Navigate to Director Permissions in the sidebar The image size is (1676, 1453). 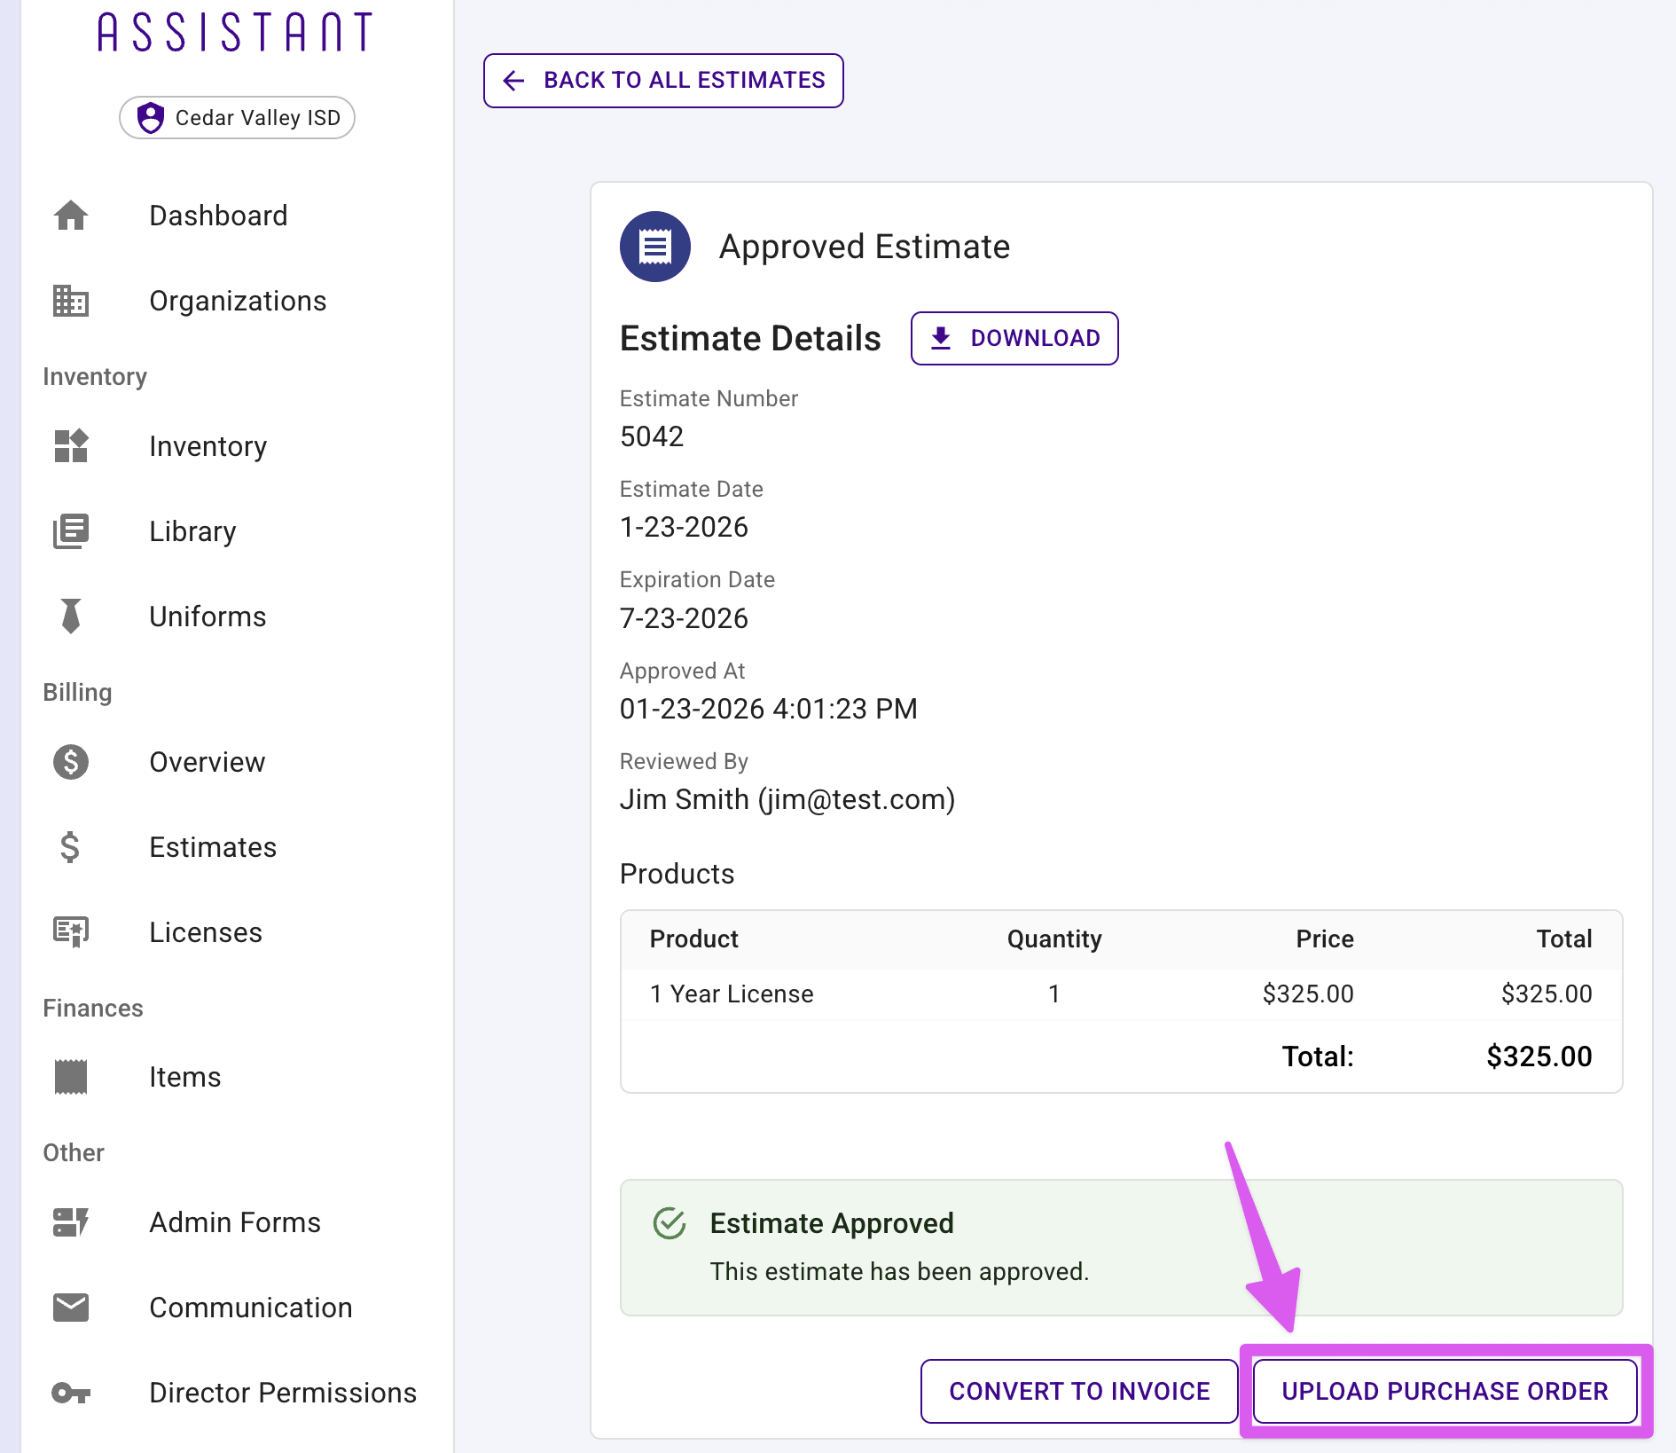pos(283,1392)
